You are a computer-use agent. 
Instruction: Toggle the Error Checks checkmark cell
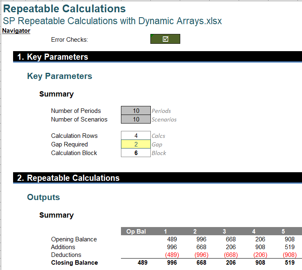pyautogui.click(x=165, y=39)
